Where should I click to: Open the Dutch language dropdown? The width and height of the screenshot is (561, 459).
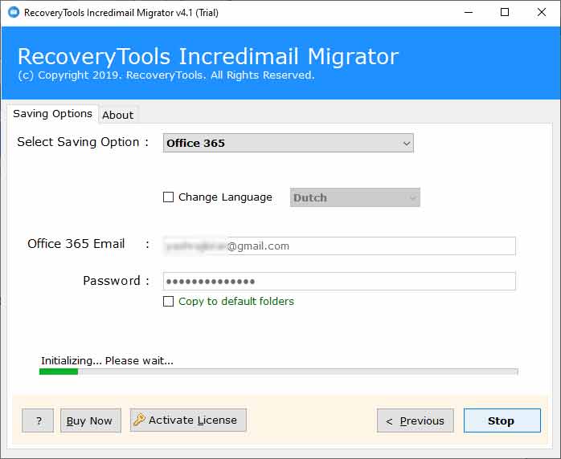[x=355, y=197]
